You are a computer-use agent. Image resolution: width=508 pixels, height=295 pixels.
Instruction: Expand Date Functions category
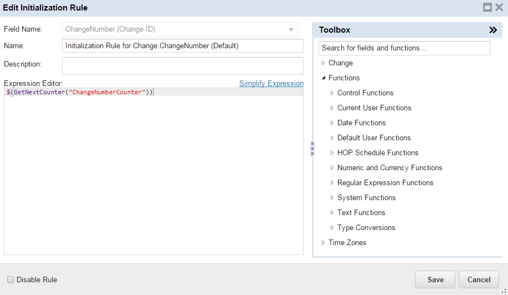332,123
